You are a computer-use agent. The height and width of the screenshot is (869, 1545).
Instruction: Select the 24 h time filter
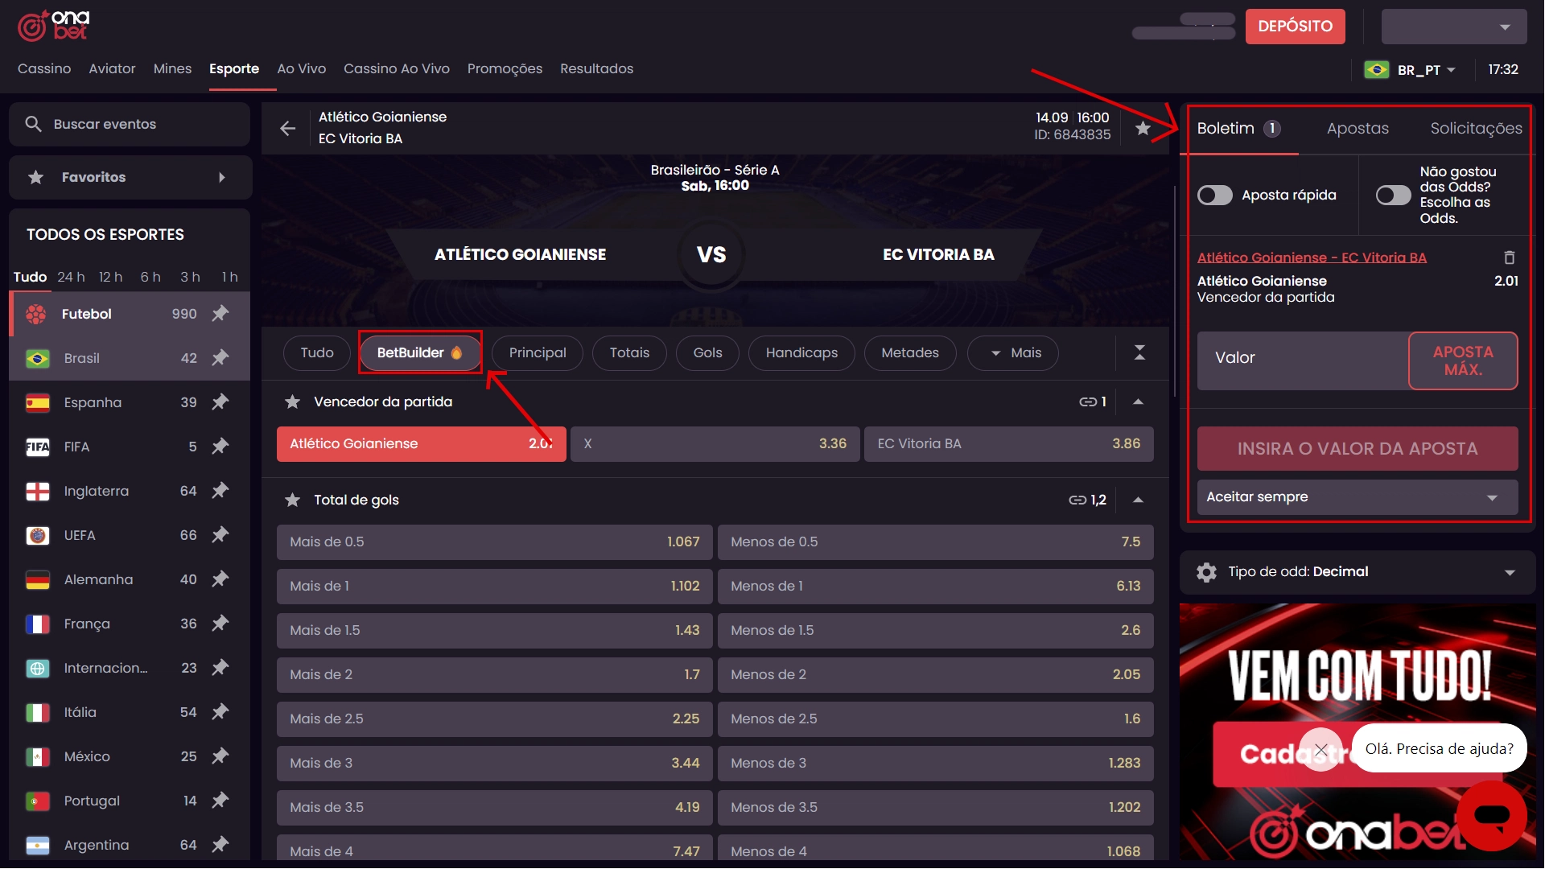(71, 277)
